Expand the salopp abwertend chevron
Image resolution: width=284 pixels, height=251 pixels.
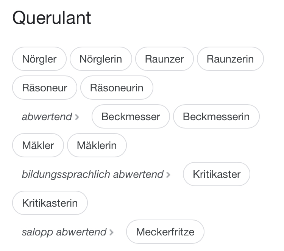tap(111, 232)
